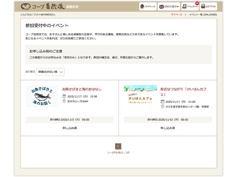237x177 pixels.
Task: Click the calendar icon of the けいはんカフェ event
Action: pyautogui.click(x=162, y=102)
